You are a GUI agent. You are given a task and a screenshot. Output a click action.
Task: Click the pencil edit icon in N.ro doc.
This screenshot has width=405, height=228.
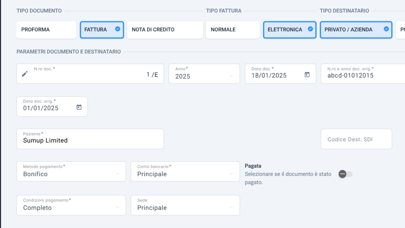25,74
